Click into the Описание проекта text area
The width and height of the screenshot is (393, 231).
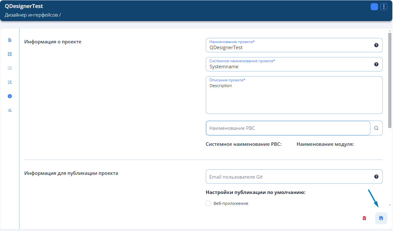294,95
